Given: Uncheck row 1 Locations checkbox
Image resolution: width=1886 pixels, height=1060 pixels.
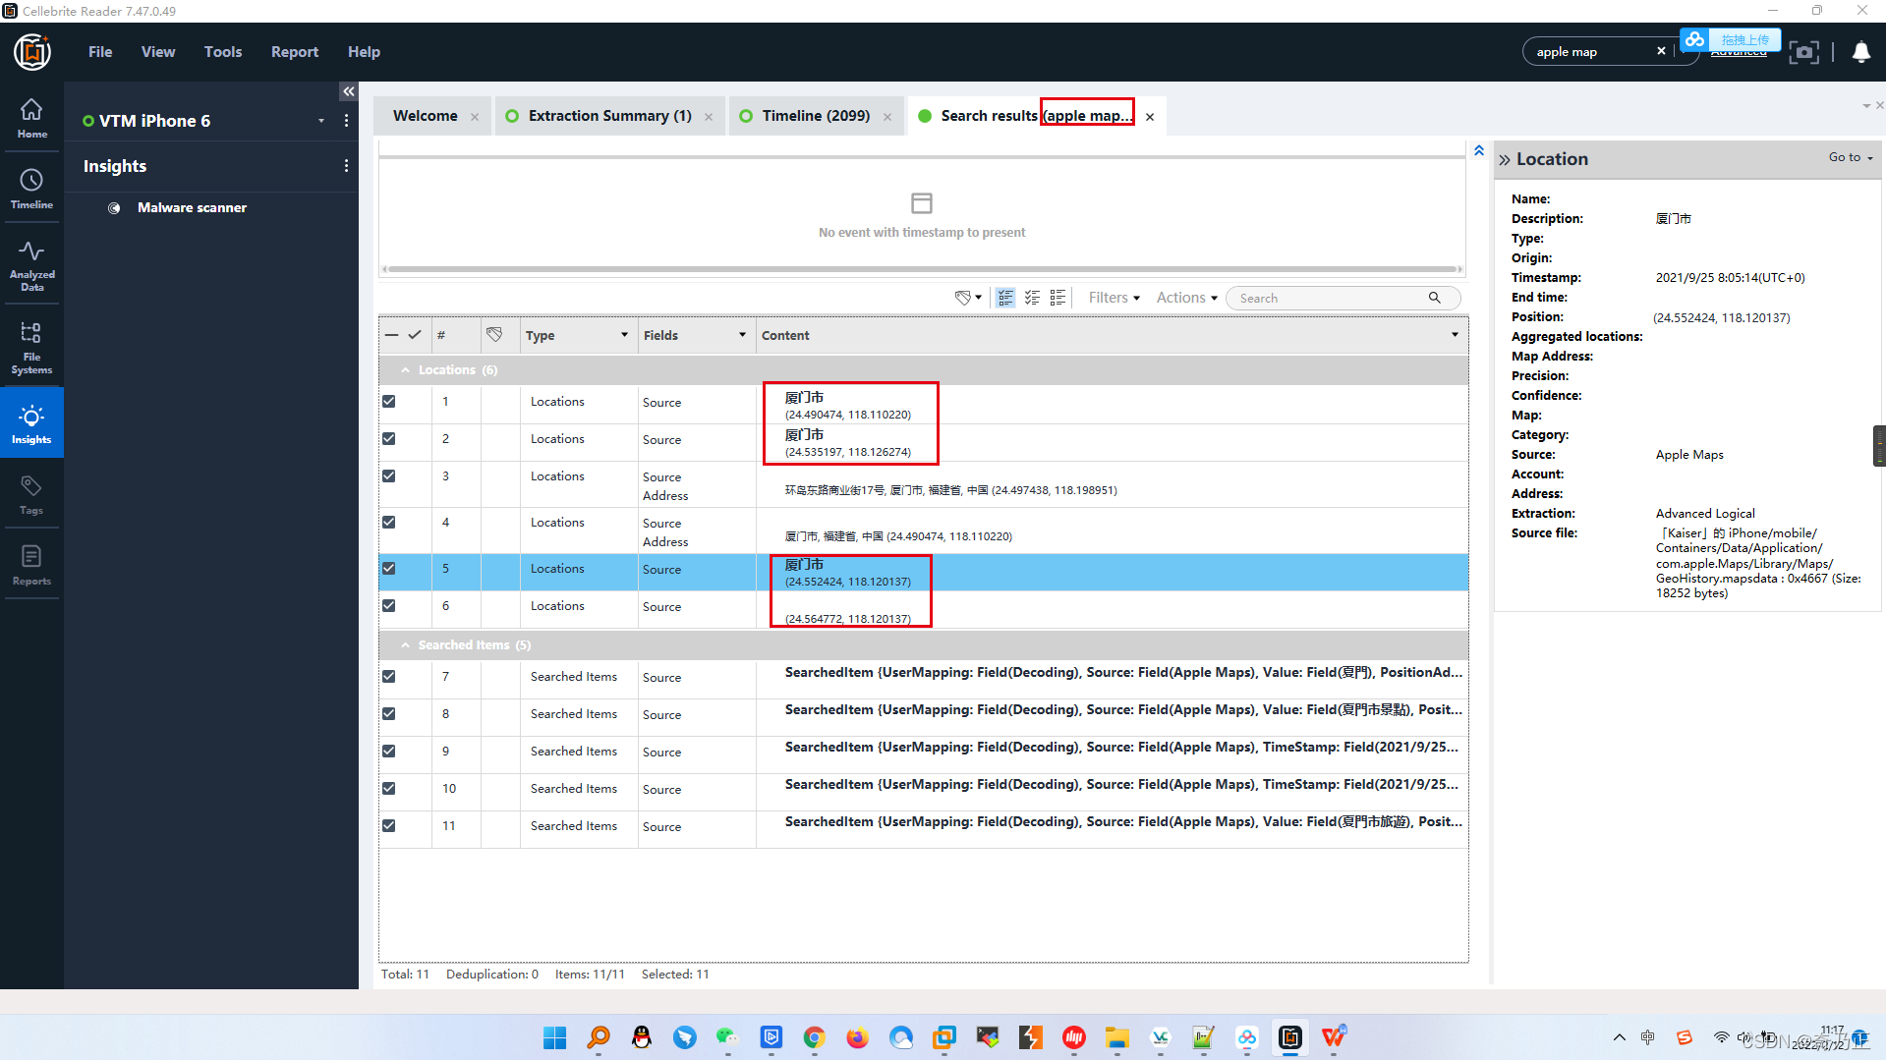Looking at the screenshot, I should click(389, 402).
